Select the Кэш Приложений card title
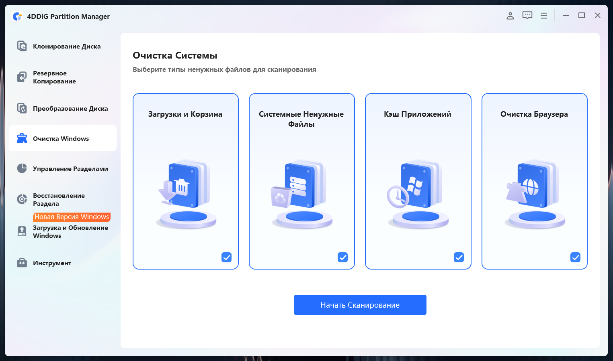 pyautogui.click(x=418, y=114)
